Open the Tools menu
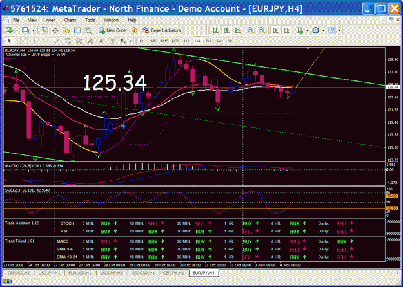 90,20
